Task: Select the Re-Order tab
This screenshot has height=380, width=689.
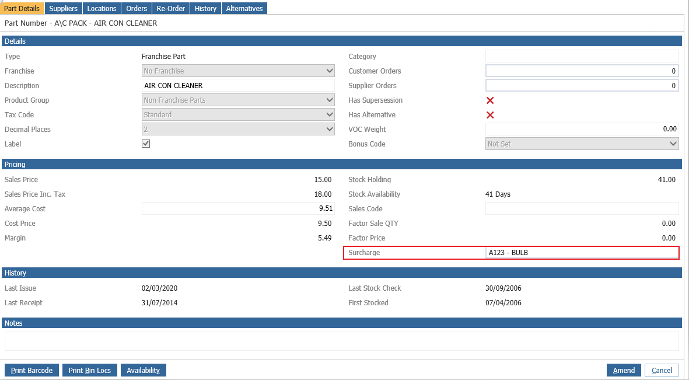Action: click(x=171, y=8)
